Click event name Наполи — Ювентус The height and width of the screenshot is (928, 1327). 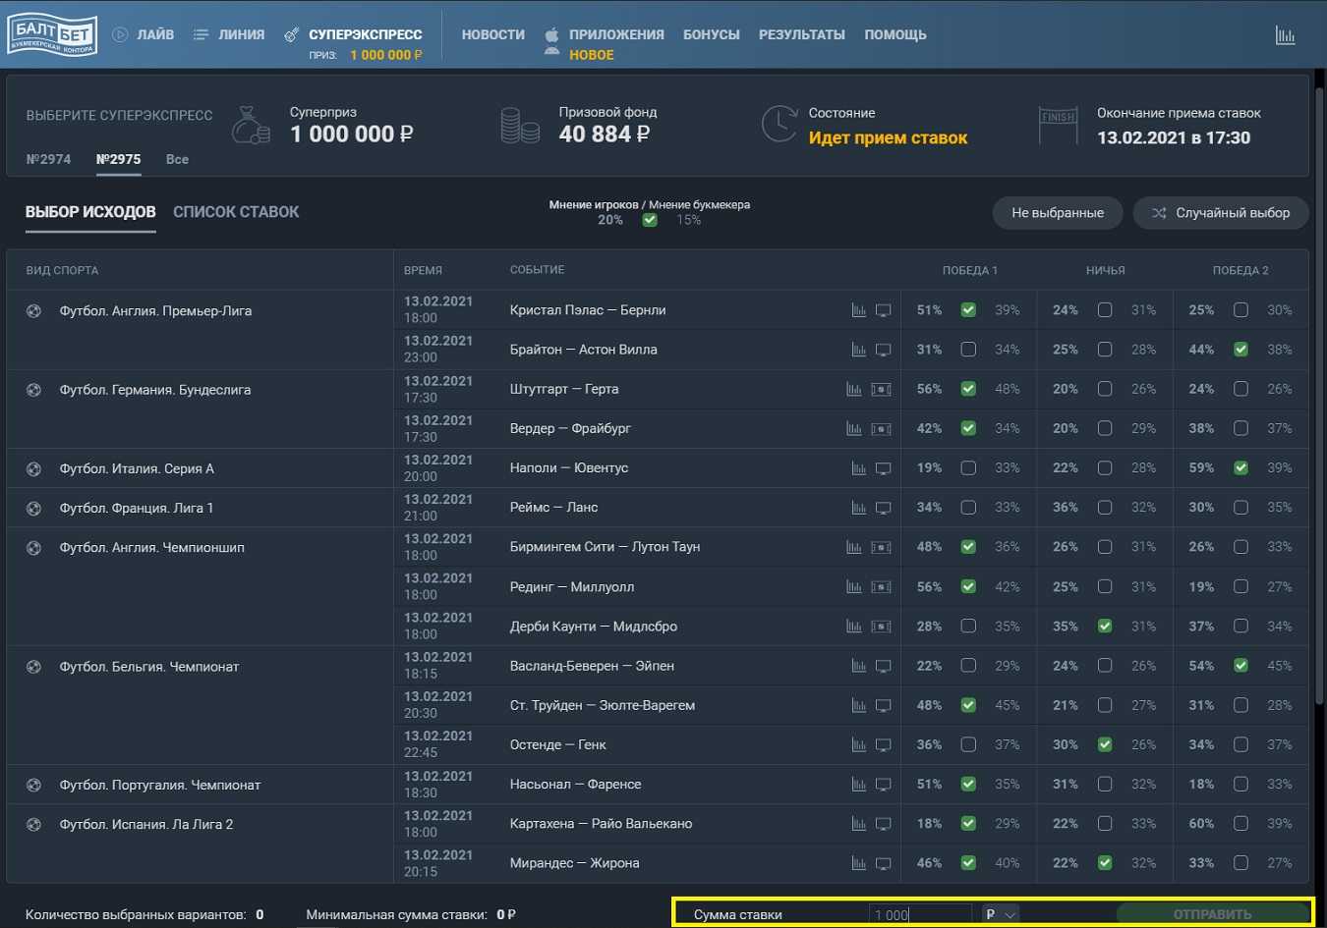569,468
